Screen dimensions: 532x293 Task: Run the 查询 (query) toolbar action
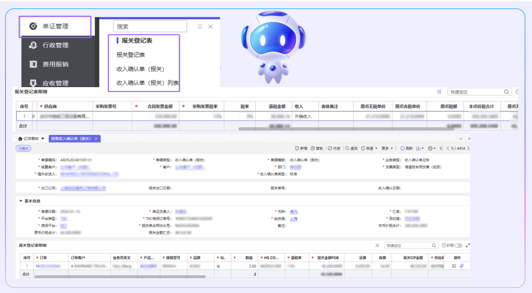pyautogui.click(x=350, y=148)
